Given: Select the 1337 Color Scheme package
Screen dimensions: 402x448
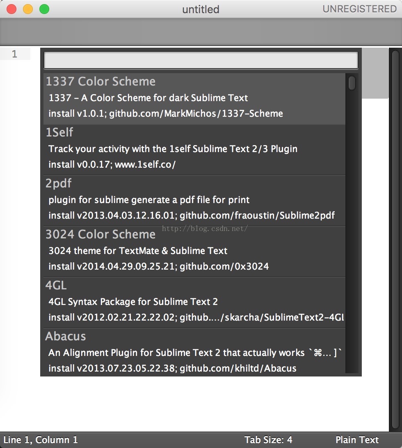Looking at the screenshot, I should (194, 99).
